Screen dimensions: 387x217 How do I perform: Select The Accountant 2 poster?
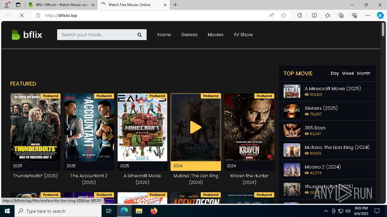pos(89,127)
